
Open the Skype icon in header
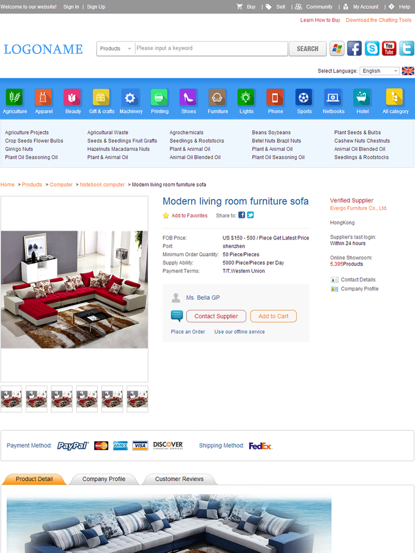[372, 48]
